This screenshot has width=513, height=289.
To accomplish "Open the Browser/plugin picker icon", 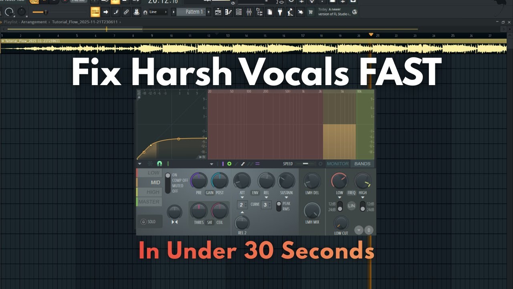I will (260, 12).
